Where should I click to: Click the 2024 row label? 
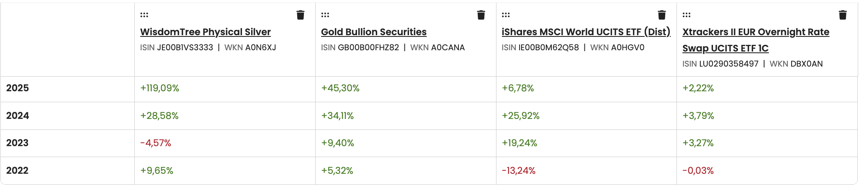click(18, 116)
